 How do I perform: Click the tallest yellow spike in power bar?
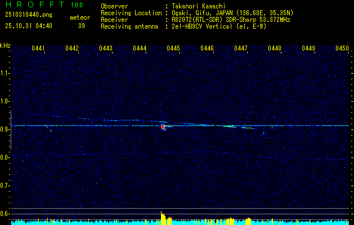point(162,217)
